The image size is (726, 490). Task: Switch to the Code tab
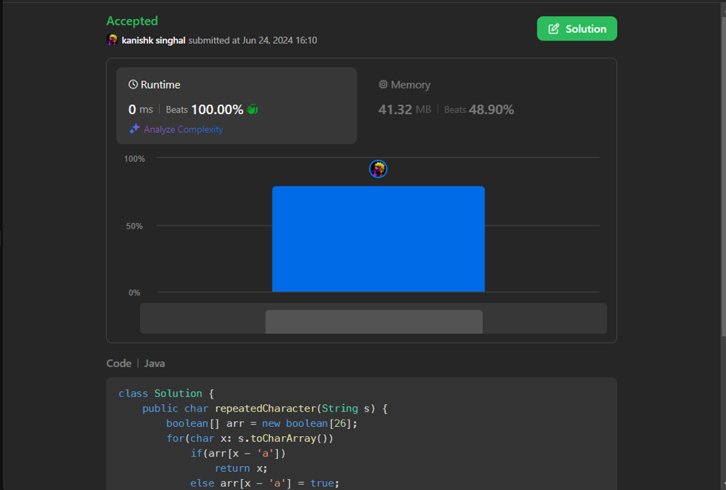pyautogui.click(x=118, y=363)
